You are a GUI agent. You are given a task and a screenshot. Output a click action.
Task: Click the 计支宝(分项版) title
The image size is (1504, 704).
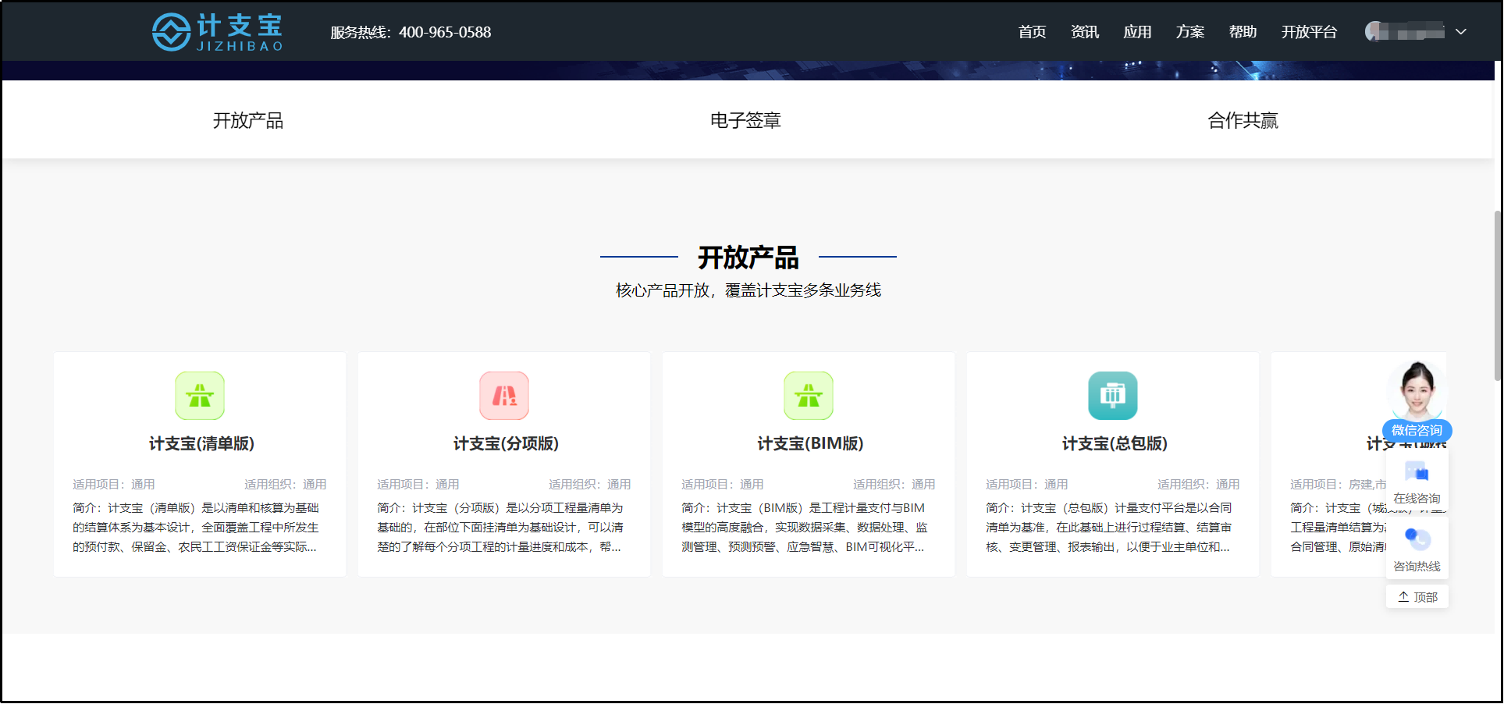tap(506, 443)
